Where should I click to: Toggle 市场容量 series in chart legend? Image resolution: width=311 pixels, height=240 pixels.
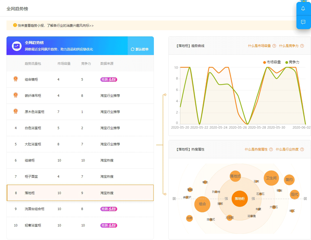272,62
